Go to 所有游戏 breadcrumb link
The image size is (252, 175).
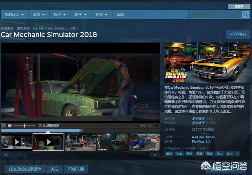7,28
